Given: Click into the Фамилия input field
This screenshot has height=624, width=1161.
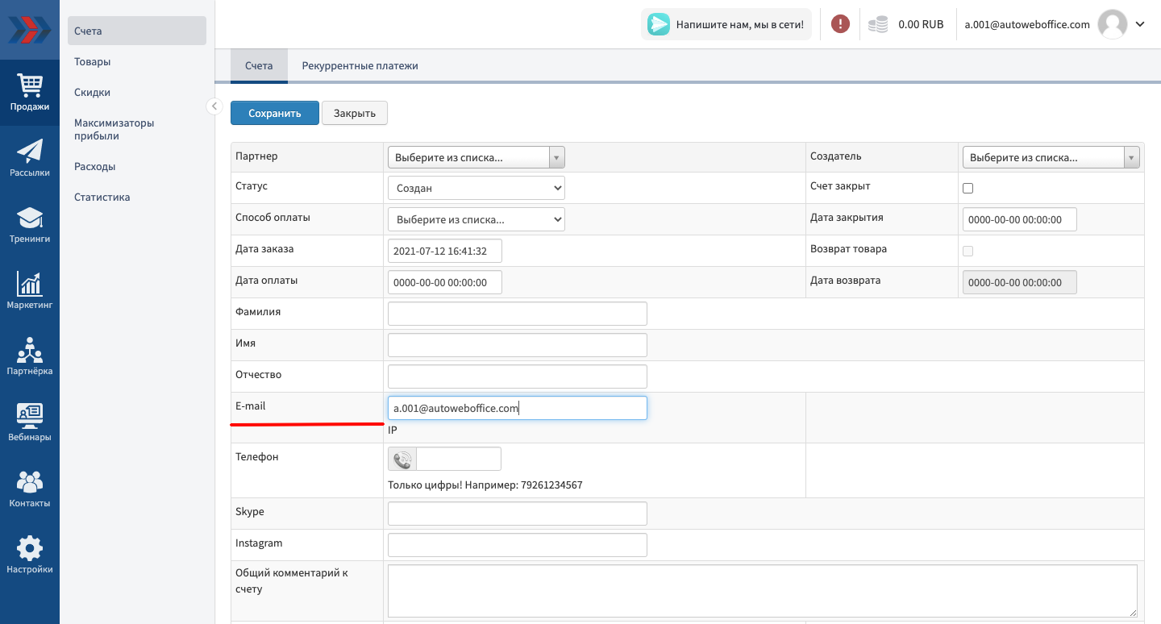Looking at the screenshot, I should coord(517,314).
